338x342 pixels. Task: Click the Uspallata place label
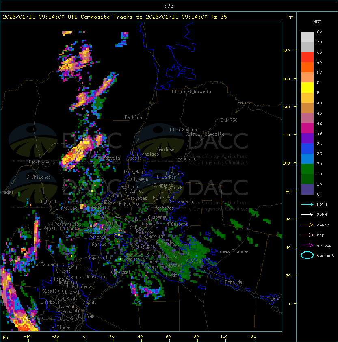coord(38,162)
